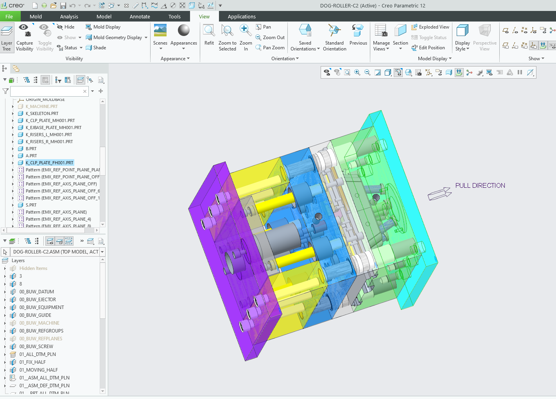Click the Exploded View icon
The width and height of the screenshot is (556, 399).
(430, 27)
